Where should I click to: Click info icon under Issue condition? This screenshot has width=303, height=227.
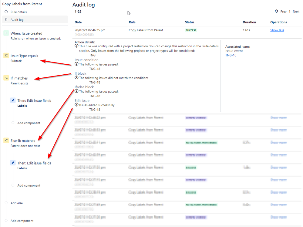tap(76, 64)
